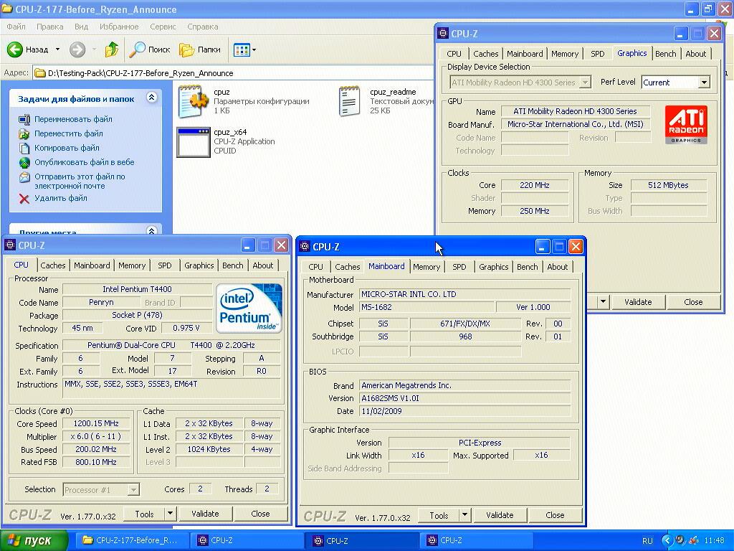The width and height of the screenshot is (734, 551).
Task: Open the cpuz configuration file icon
Action: 193,101
